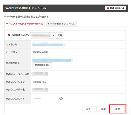Click the WordPressを簡単に設置することができます description

pyautogui.click(x=27, y=17)
